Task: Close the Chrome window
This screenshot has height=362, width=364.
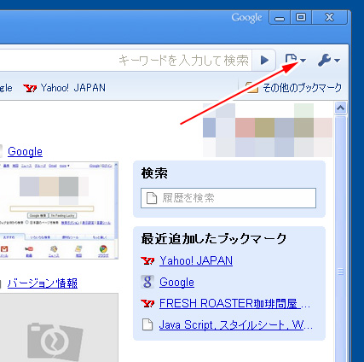Action: [329, 18]
